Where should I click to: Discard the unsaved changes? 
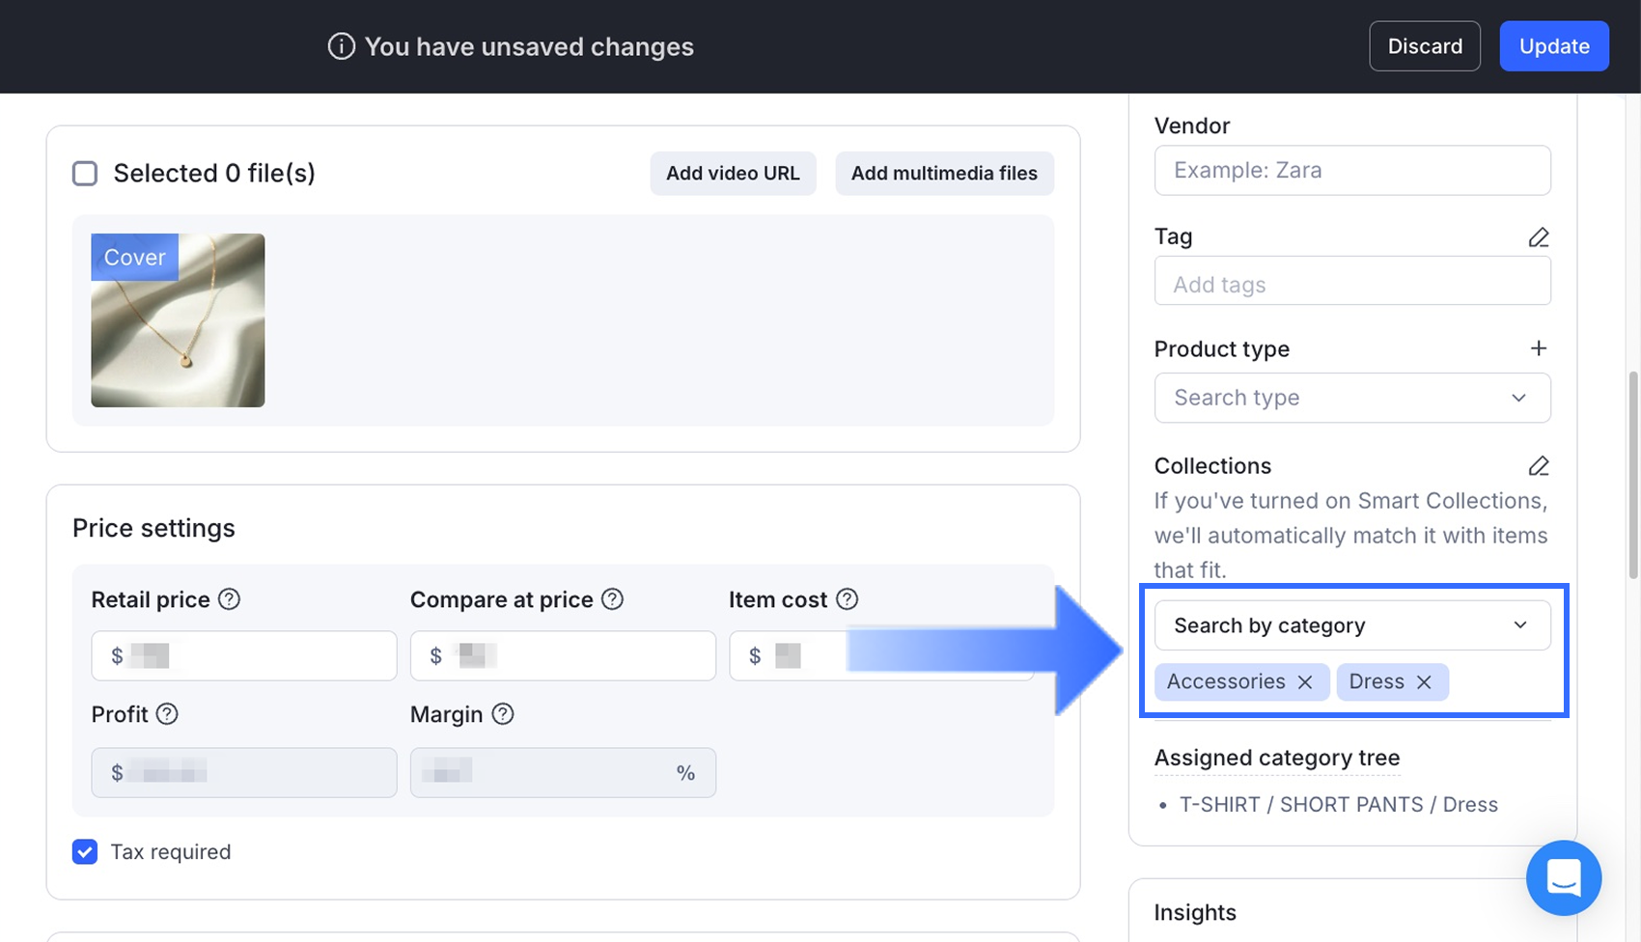[1424, 46]
